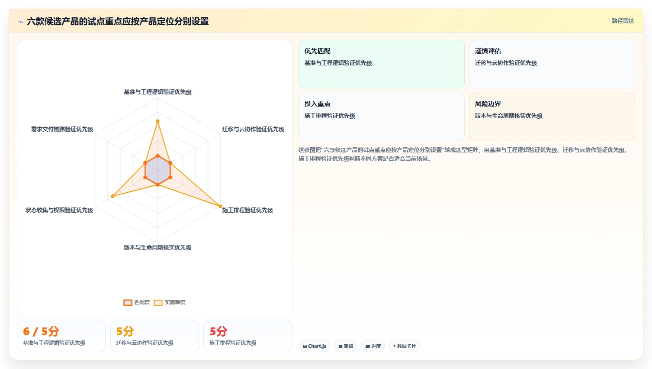
Task: Click radar axis label 需求交付链路验证优先级
Action: pos(62,129)
